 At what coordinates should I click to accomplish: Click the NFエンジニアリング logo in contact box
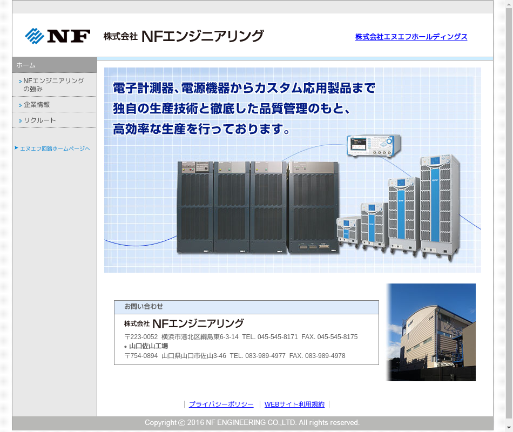pyautogui.click(x=184, y=323)
